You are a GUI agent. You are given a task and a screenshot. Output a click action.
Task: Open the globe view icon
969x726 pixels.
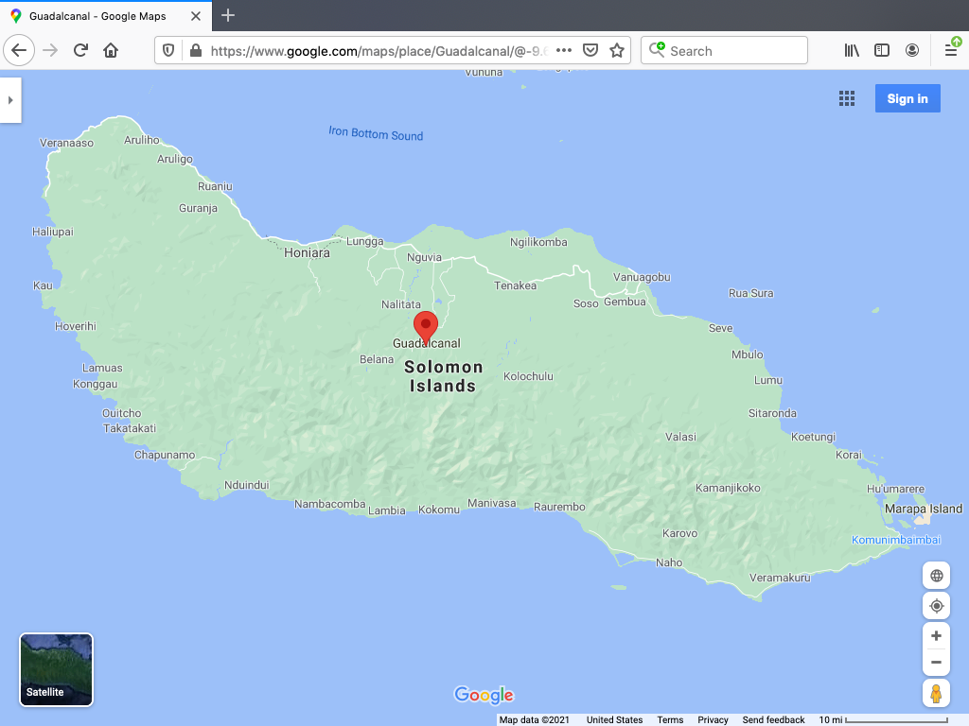pos(936,576)
